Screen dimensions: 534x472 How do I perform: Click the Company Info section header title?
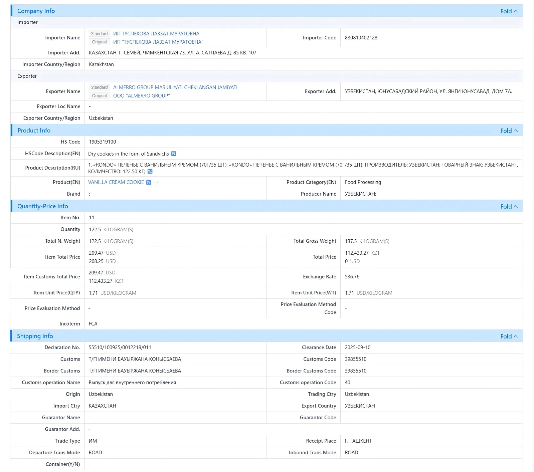coord(36,11)
